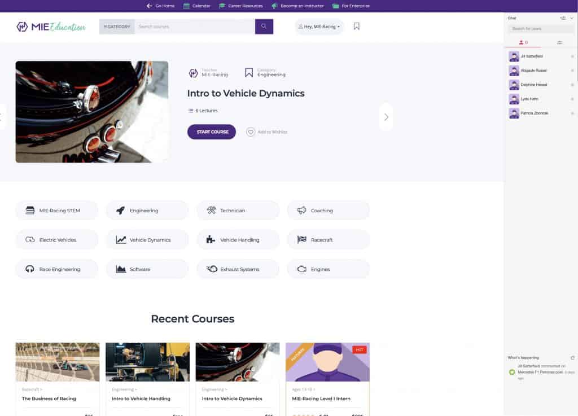
Task: Focus the Search courses input field
Action: [195, 27]
